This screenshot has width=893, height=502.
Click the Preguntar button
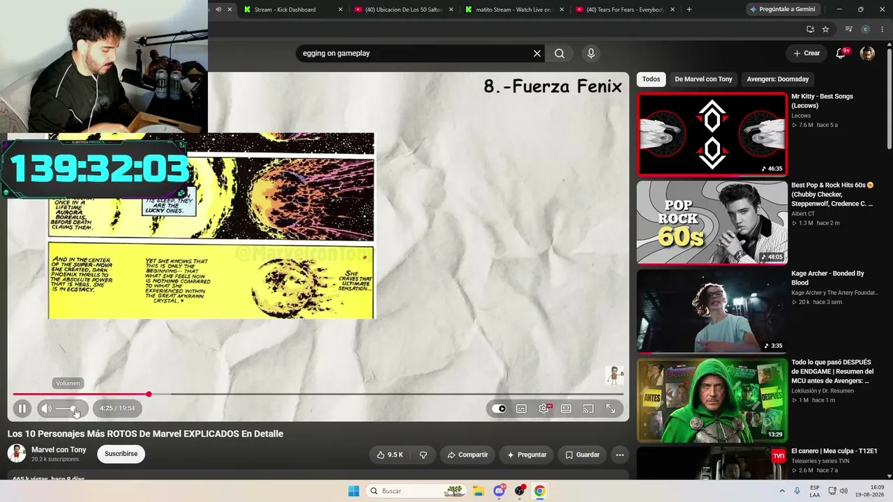pos(527,455)
